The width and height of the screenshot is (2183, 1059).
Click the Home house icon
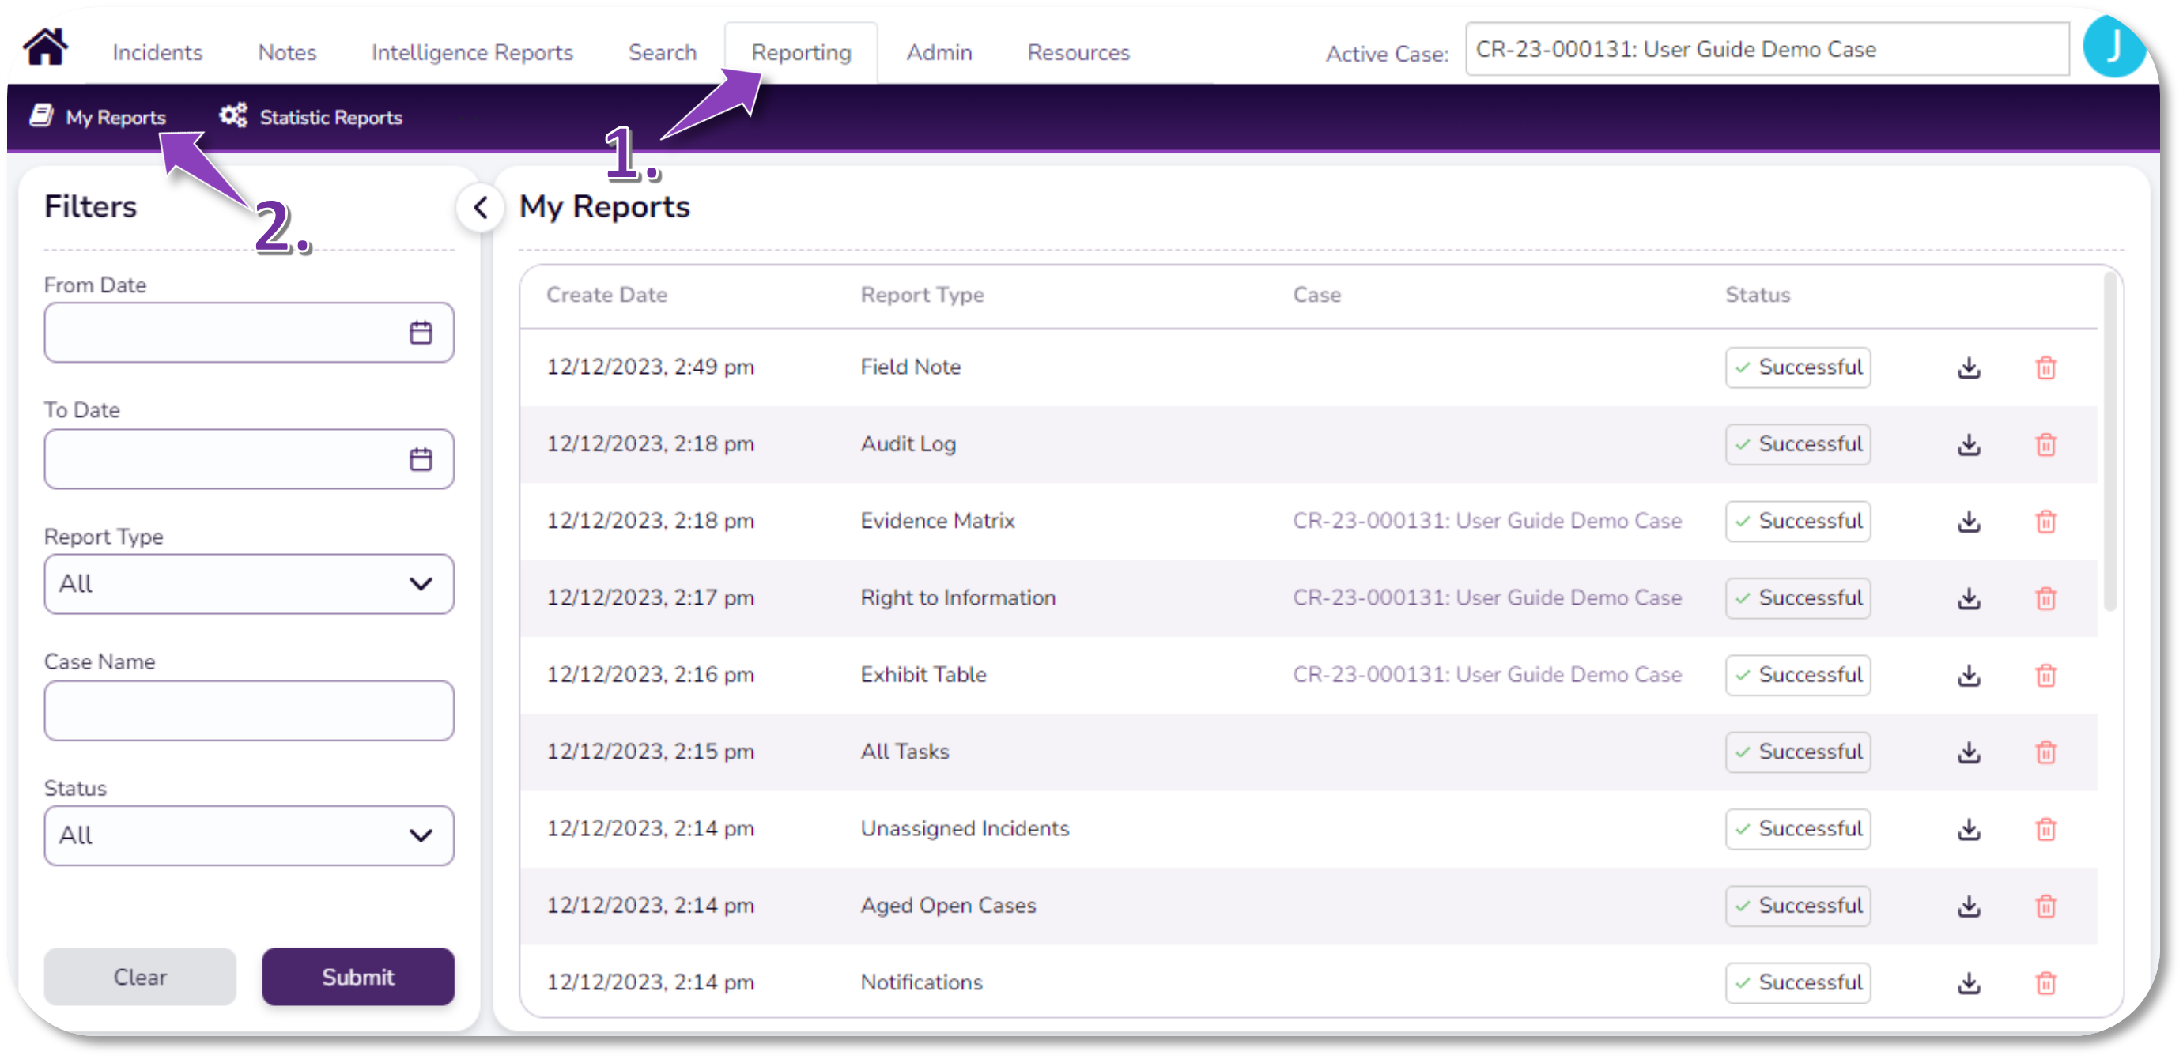(47, 47)
